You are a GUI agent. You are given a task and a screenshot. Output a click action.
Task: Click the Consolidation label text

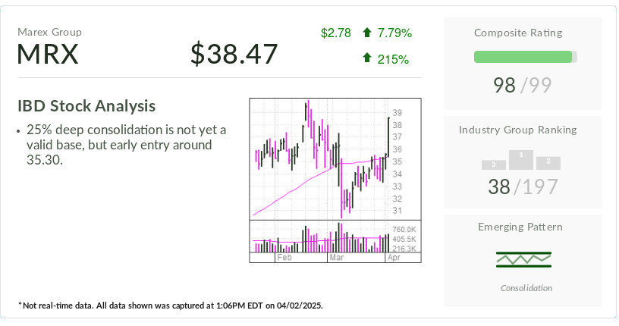click(526, 288)
